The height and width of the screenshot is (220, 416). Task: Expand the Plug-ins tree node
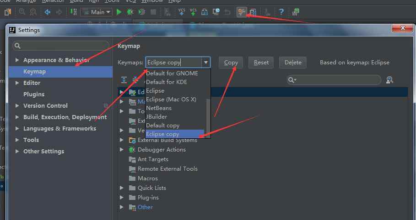click(122, 198)
